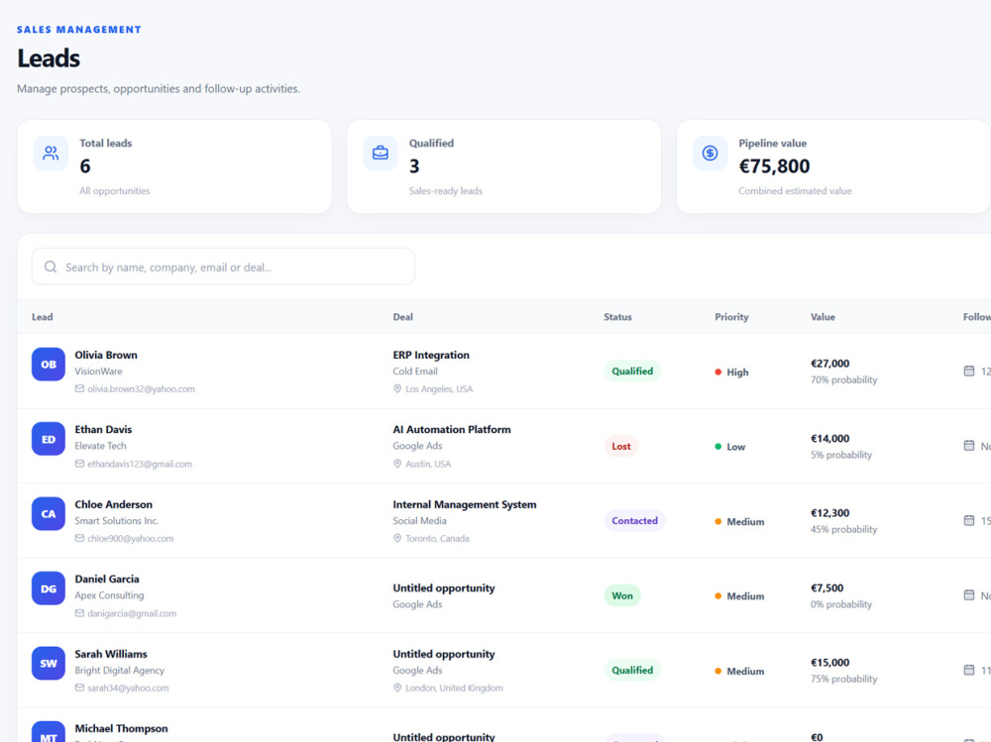Click calendar icon in Ethan Davis's row
This screenshot has height=742, width=991.
(x=969, y=446)
